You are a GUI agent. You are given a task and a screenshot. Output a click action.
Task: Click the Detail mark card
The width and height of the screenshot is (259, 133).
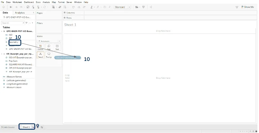(x=41, y=55)
